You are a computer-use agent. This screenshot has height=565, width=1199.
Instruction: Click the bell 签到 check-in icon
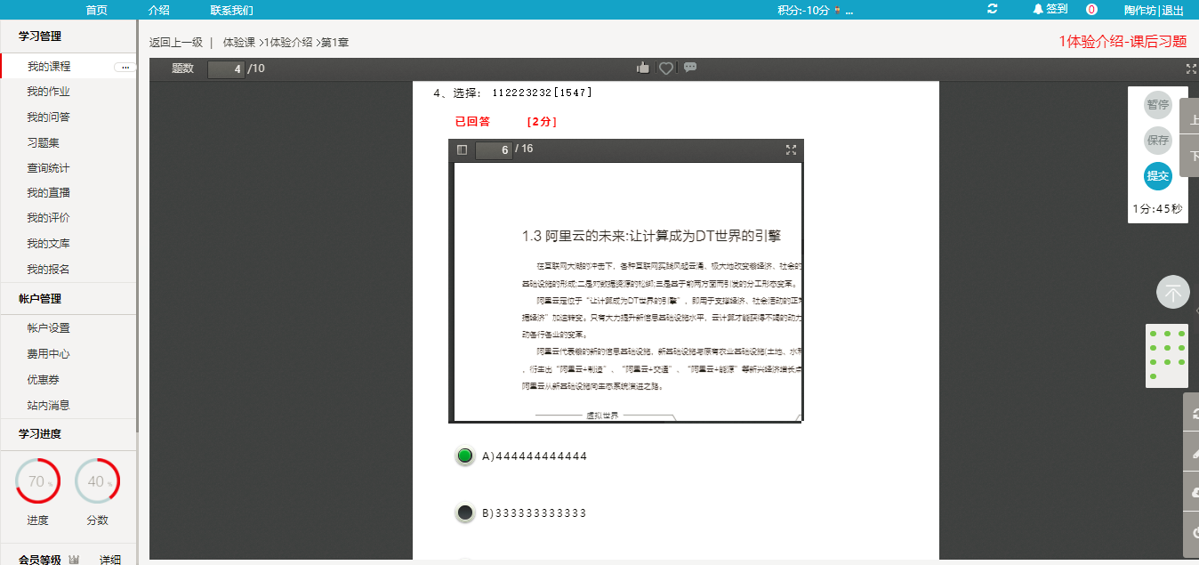click(1038, 9)
